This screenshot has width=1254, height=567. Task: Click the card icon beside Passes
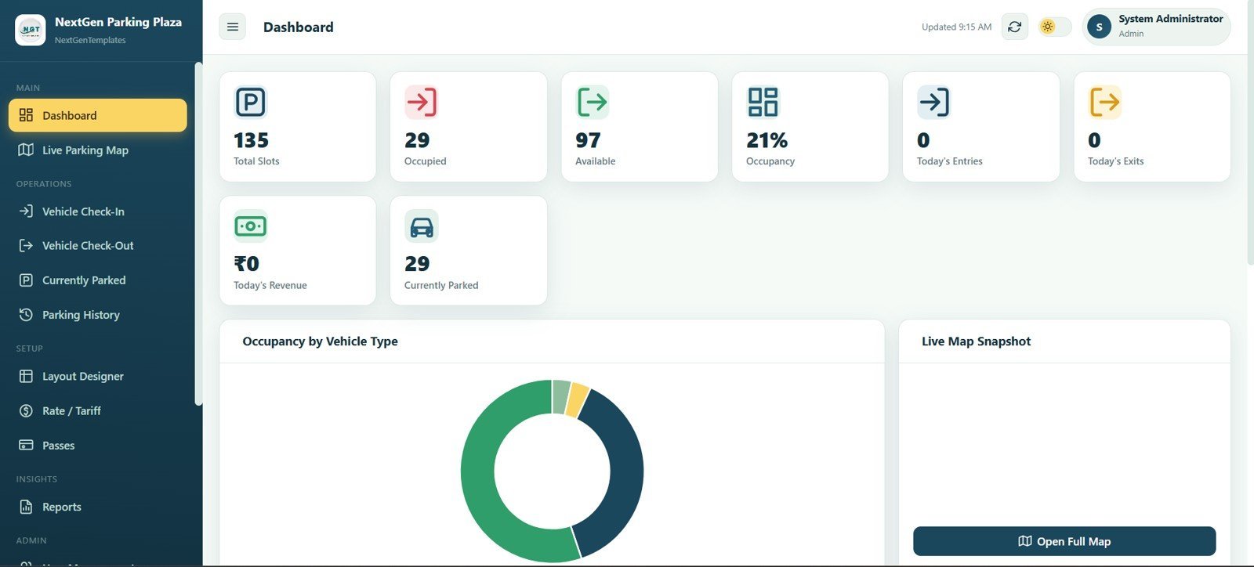(26, 445)
